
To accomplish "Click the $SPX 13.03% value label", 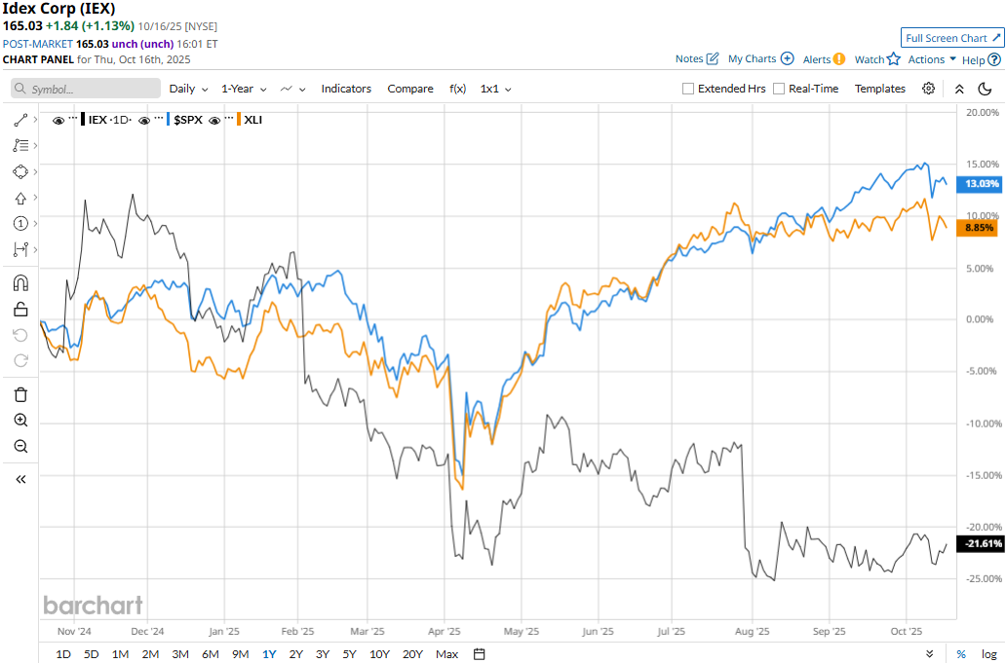I will click(x=979, y=184).
